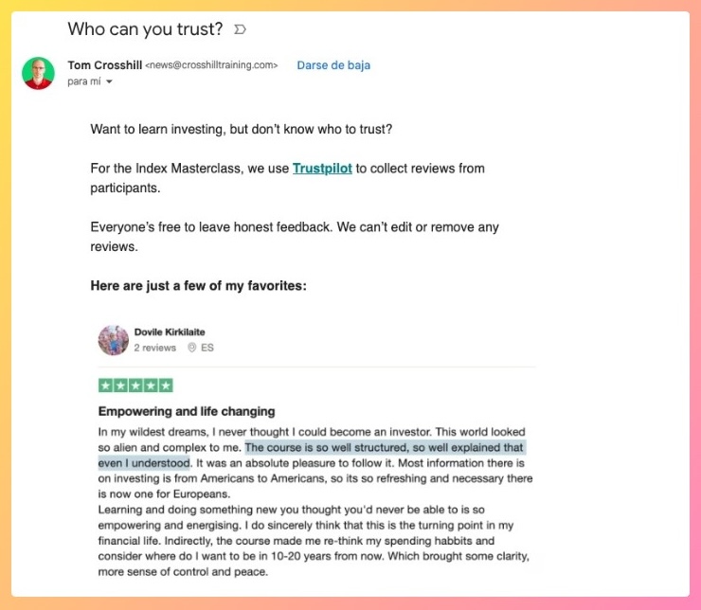The image size is (701, 610).
Task: Click the location pin icon beside ES
Action: pos(192,348)
